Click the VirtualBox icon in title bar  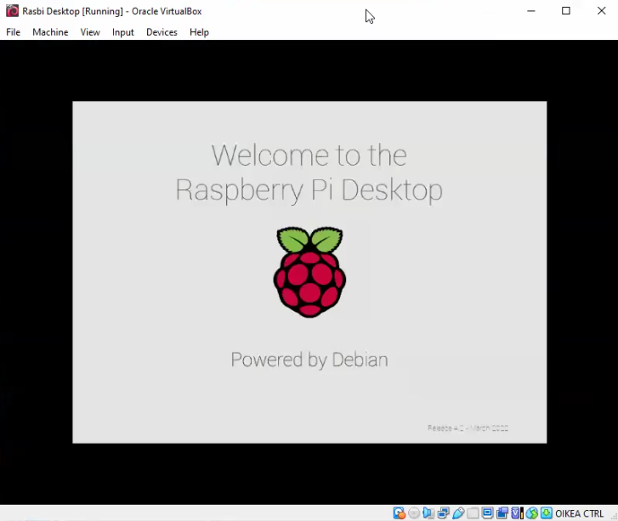12,11
